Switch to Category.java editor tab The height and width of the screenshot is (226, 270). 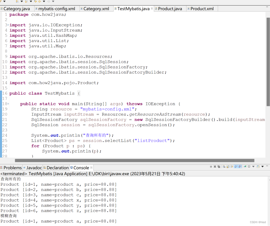point(17,9)
